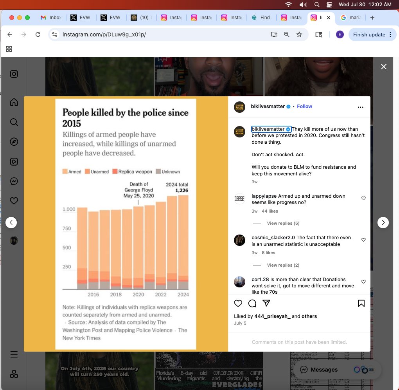View the 8 likes on cosmic_slacker2.0 comment
Viewport: 399px width, 390px height.
point(268,253)
